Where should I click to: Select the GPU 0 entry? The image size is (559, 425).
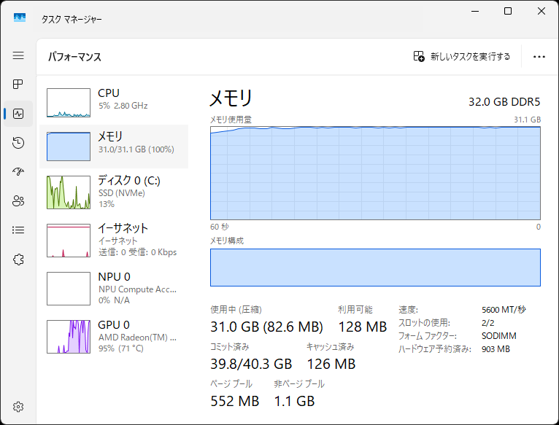[x=114, y=337]
